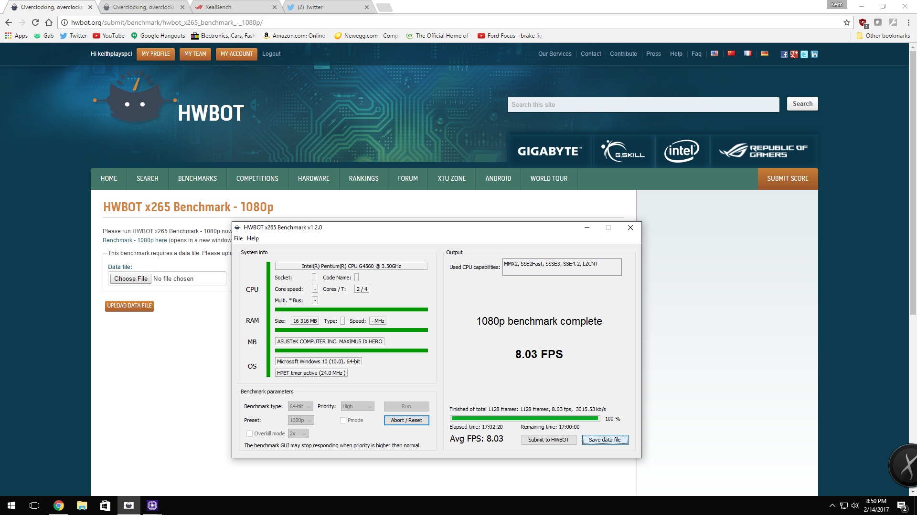Click the MY TEAM button
The width and height of the screenshot is (917, 515).
(195, 54)
